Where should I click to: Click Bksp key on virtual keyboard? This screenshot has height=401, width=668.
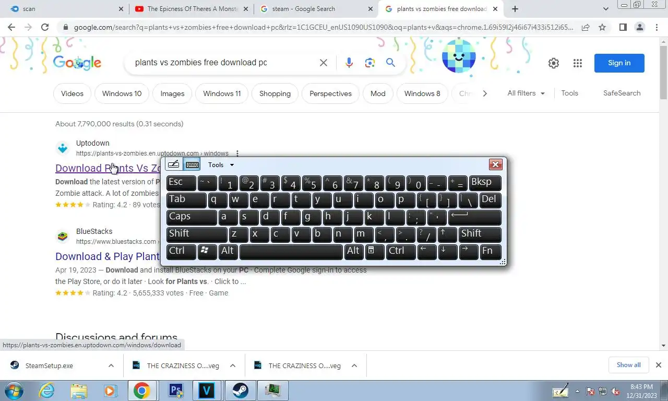point(485,183)
